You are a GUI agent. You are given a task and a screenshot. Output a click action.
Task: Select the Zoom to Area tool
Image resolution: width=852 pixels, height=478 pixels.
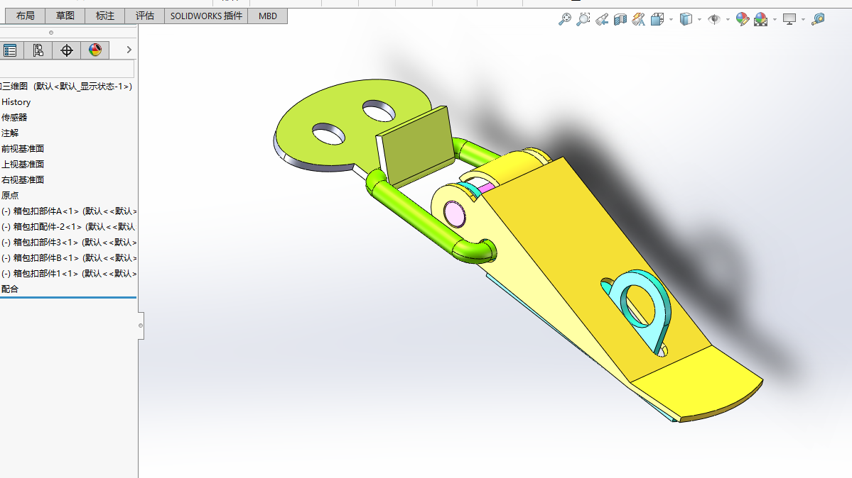583,19
